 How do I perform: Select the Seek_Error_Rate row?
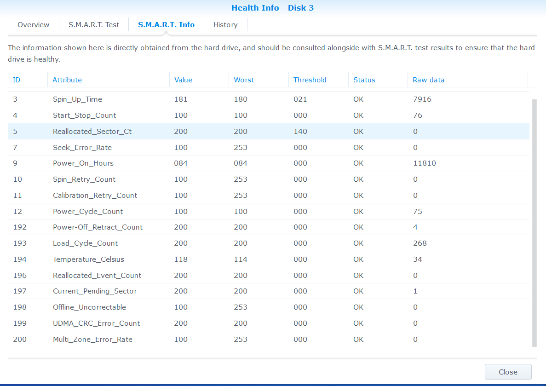(x=269, y=147)
